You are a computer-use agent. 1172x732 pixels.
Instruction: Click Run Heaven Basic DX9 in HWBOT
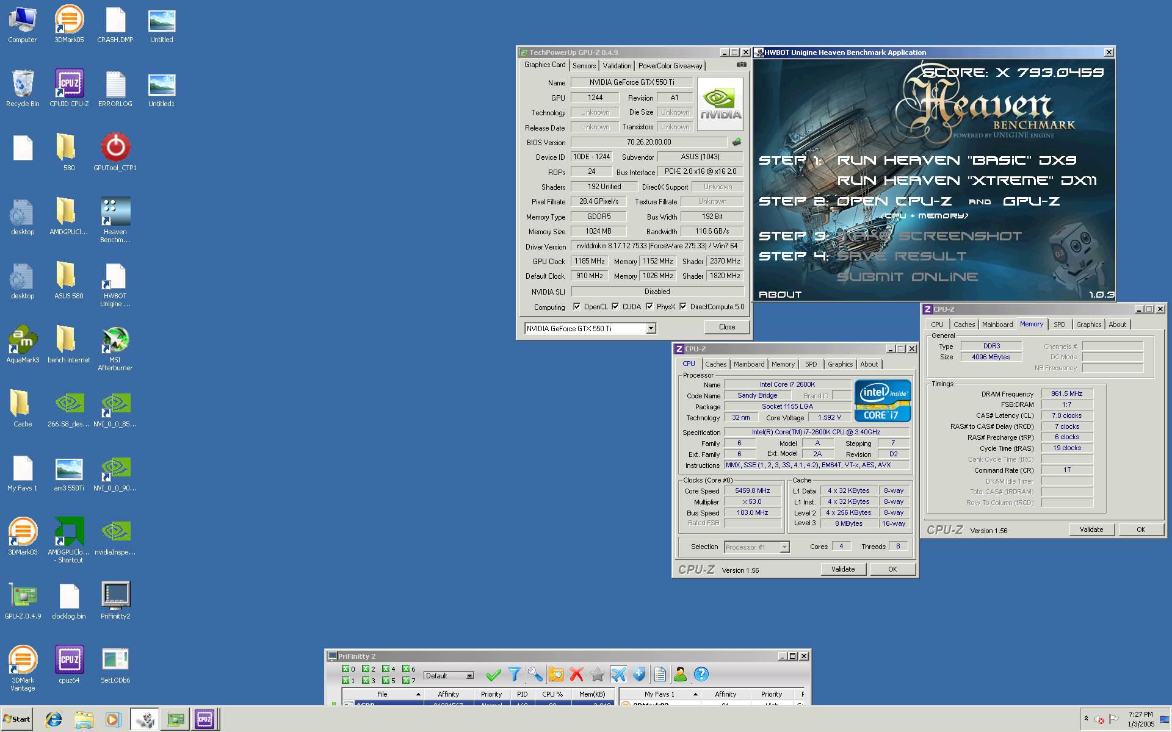957,160
